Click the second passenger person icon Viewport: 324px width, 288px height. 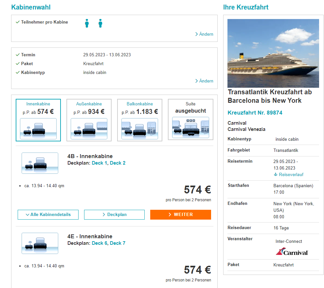pos(100,23)
